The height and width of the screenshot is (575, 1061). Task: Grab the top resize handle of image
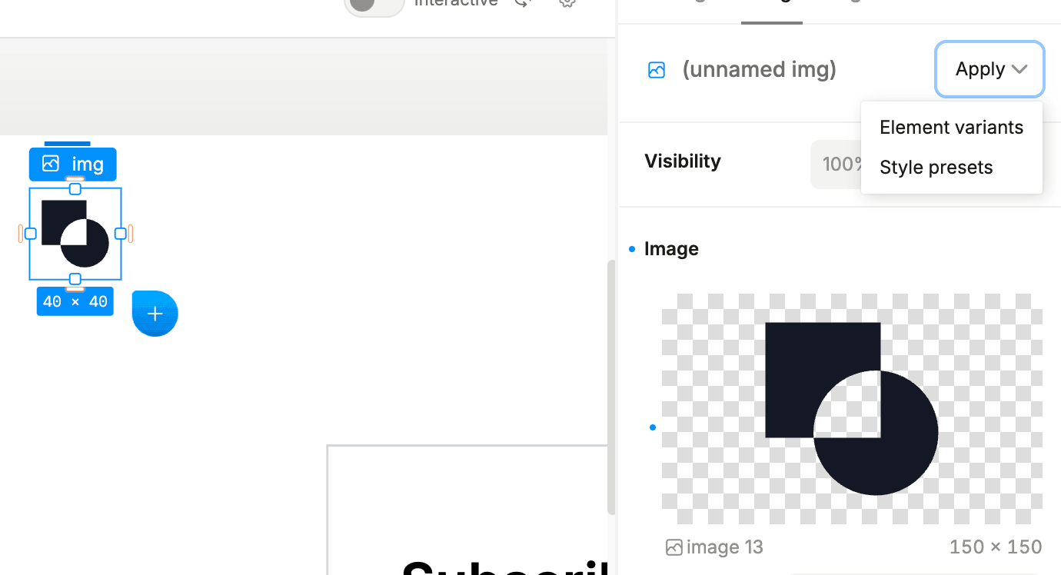pos(75,189)
